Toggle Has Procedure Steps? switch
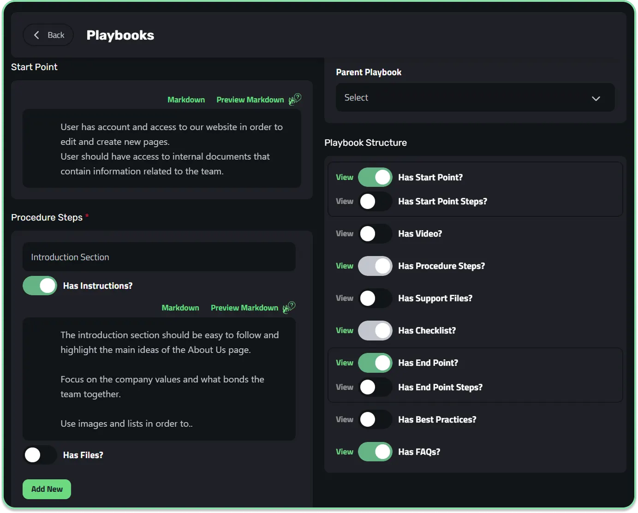Viewport: 638px width, 513px height. 375,266
